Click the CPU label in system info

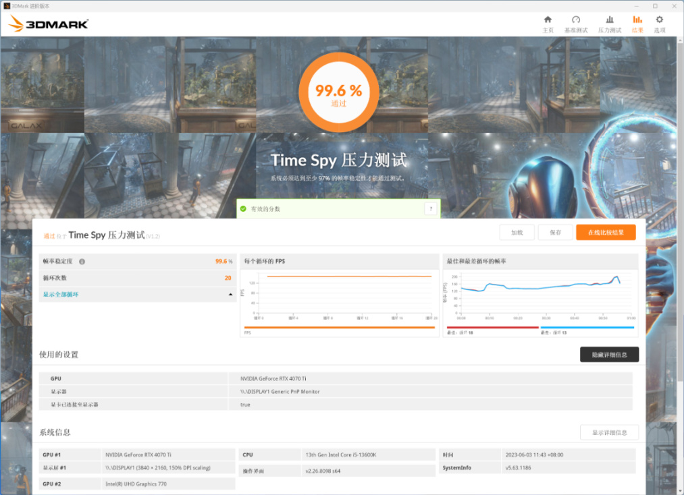(248, 455)
